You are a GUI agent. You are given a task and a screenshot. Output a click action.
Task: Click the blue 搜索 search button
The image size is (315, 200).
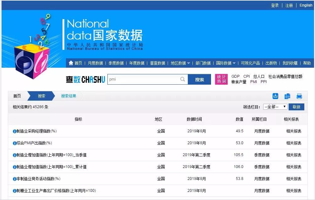tap(199, 79)
